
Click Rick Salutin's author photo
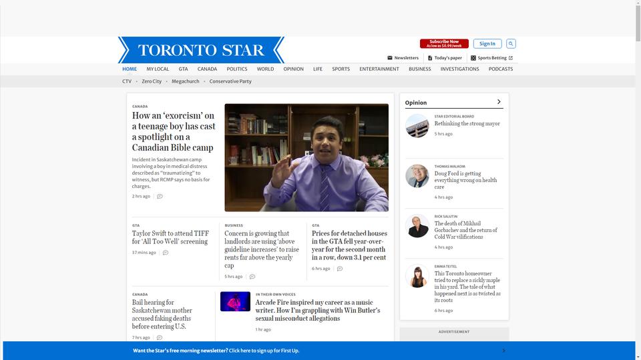(417, 226)
